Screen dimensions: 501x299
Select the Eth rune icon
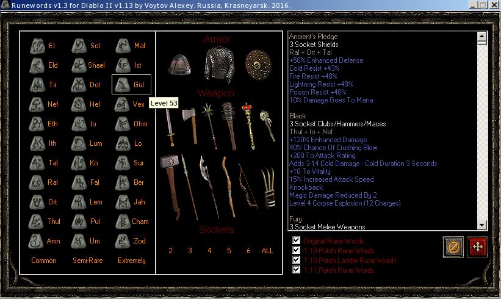coord(37,124)
